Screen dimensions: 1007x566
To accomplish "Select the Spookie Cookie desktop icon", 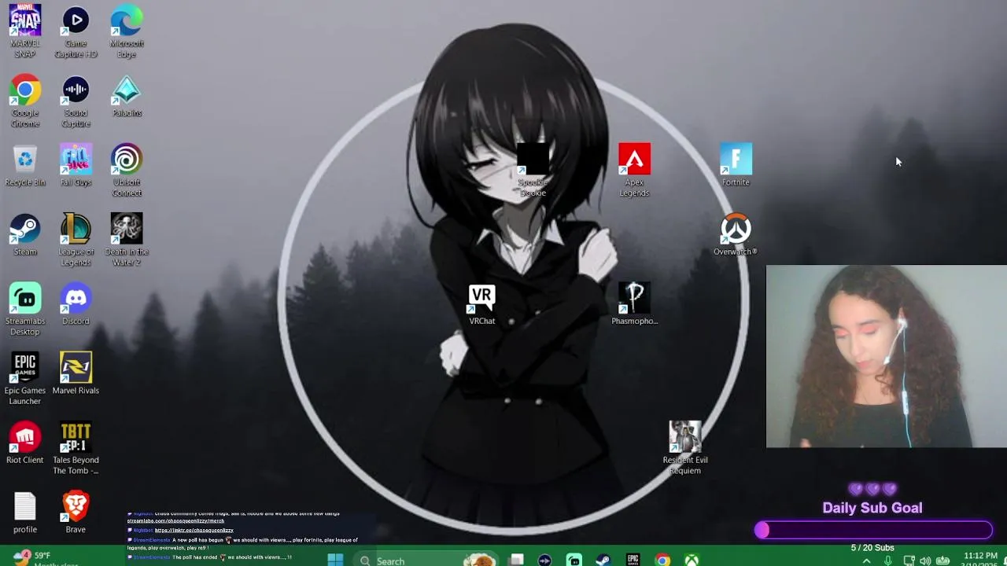I will tap(533, 170).
